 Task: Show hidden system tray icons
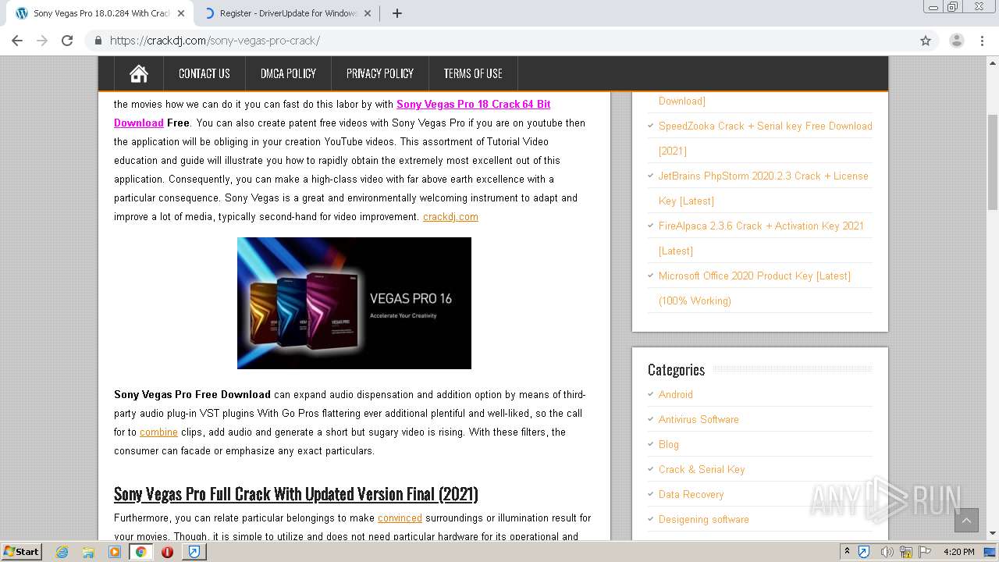pos(847,552)
